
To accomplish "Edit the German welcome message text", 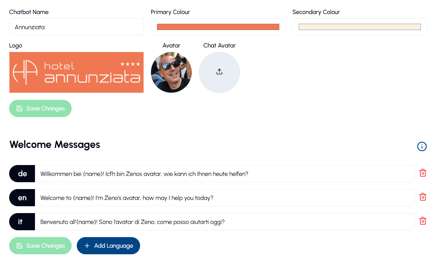I will (225, 174).
